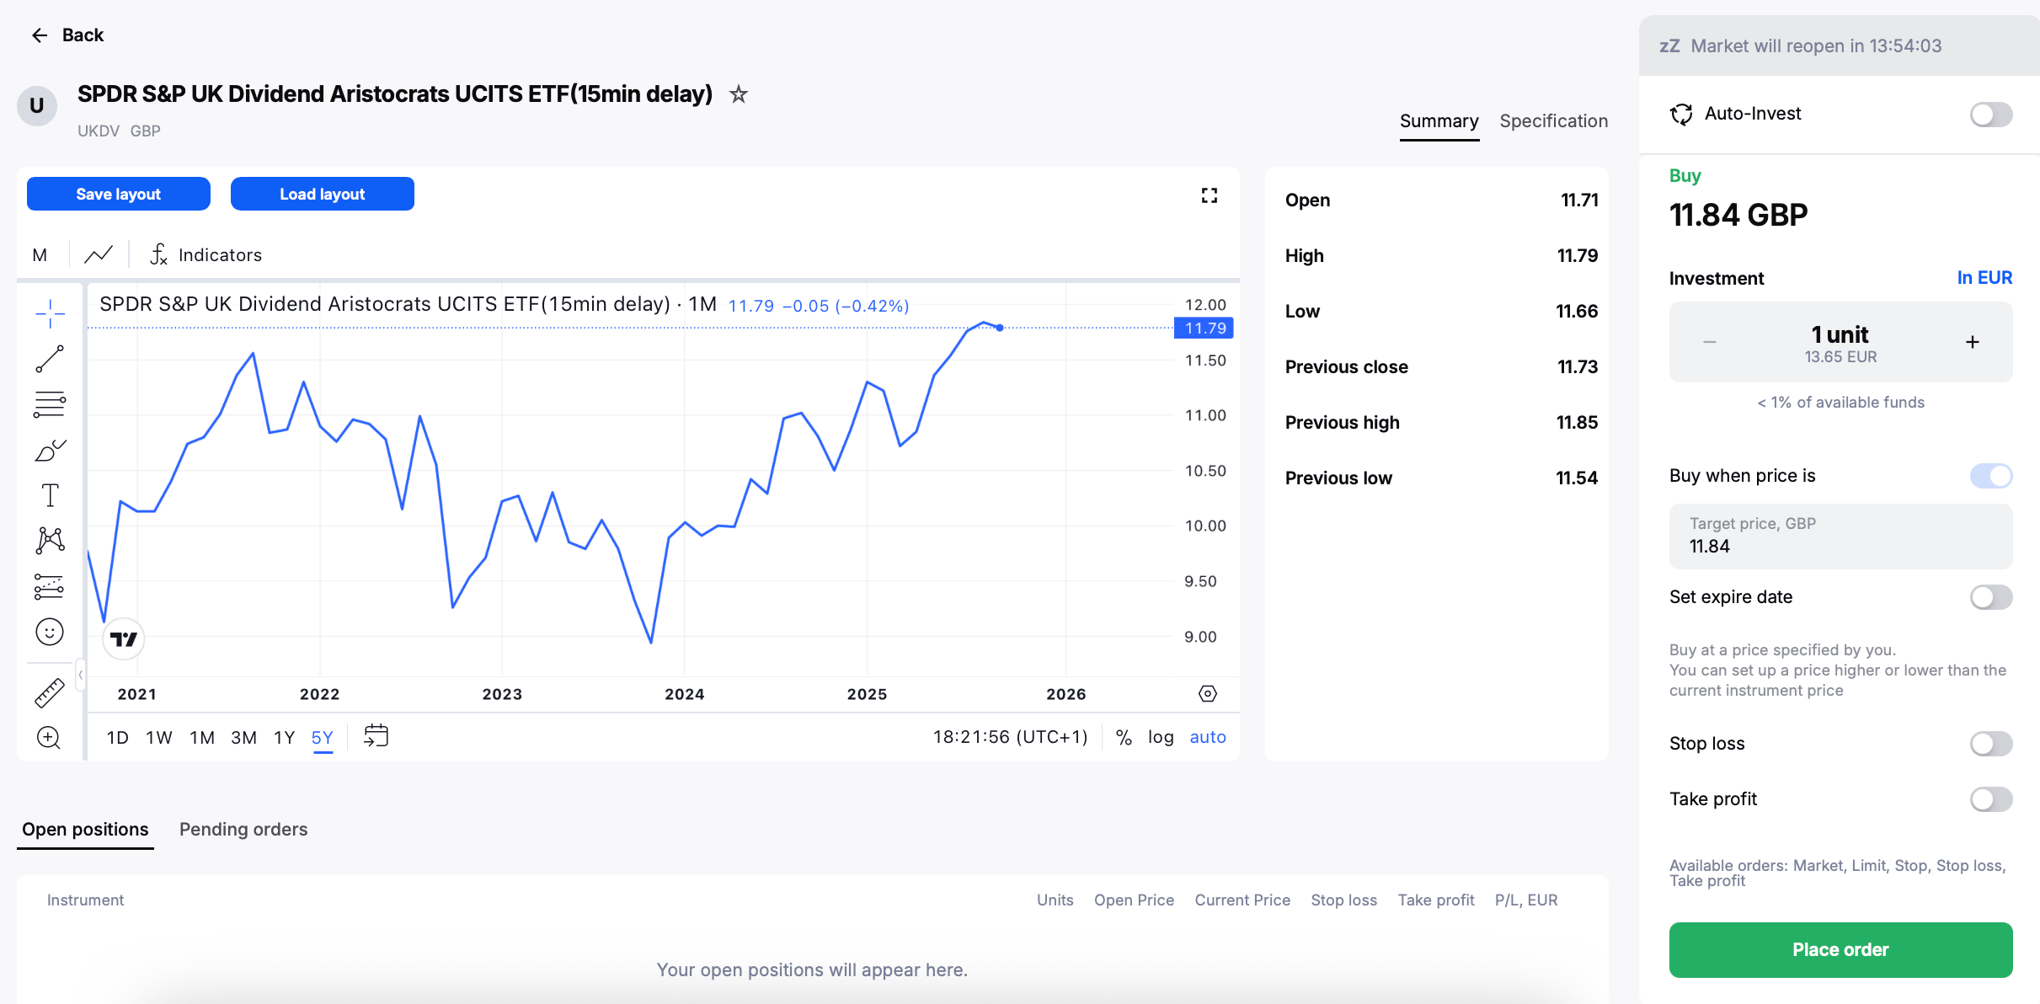Viewport: 2040px width, 1004px height.
Task: Click the Save layout button
Action: (119, 194)
